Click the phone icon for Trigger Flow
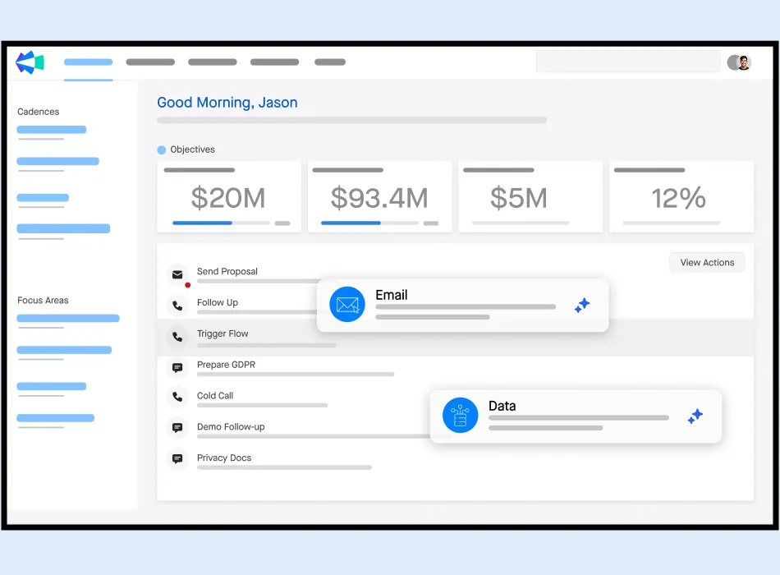Image resolution: width=780 pixels, height=575 pixels. pos(178,336)
